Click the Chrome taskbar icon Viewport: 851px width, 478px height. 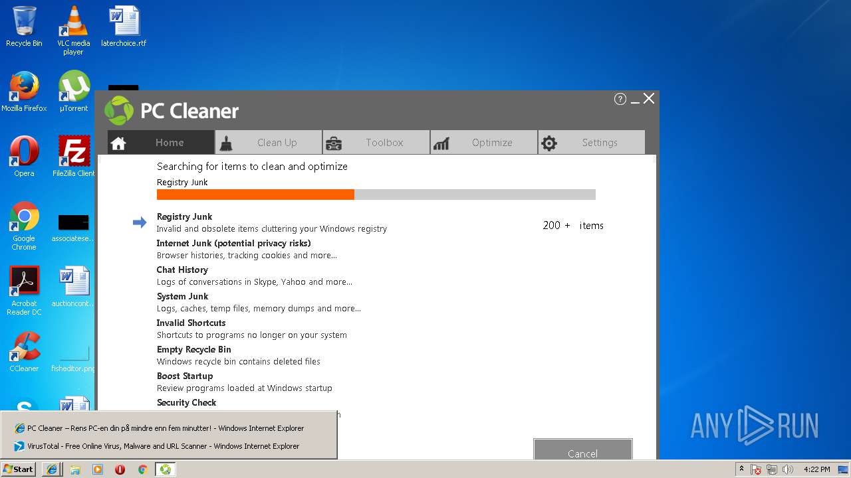142,469
